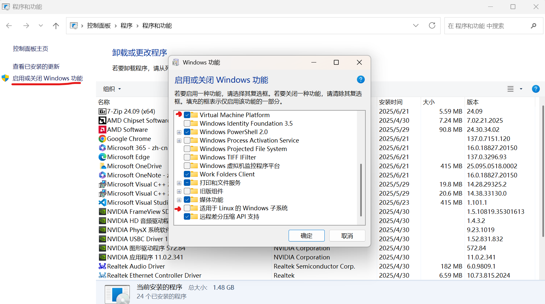545x304 pixels.
Task: Check Windows 虚拟机监控程序平台 checkbox
Action: pos(187,166)
